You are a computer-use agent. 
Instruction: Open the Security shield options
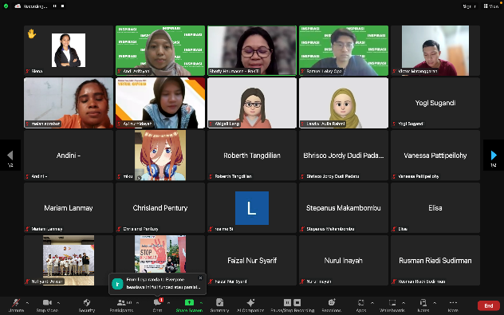(87, 305)
